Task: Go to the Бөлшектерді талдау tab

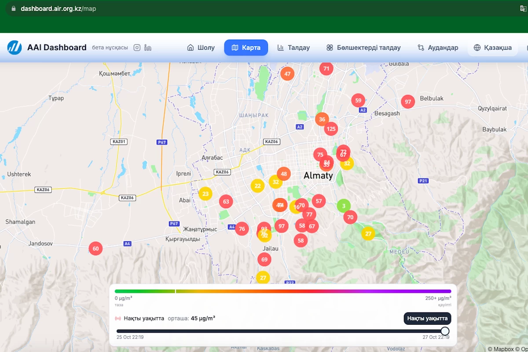Action: pos(363,47)
